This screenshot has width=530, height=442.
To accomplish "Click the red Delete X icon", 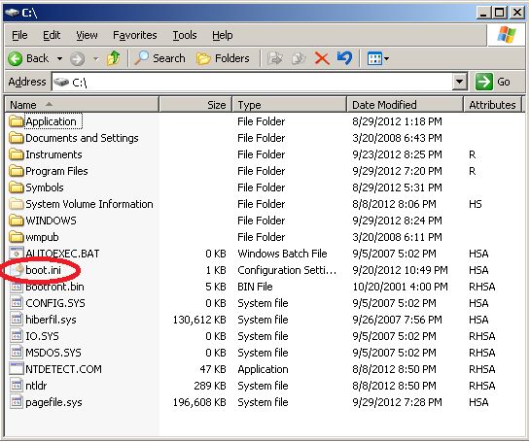I will [x=322, y=58].
